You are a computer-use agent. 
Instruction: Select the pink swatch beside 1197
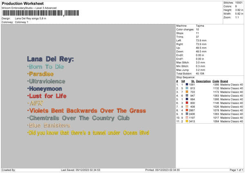click(187, 118)
